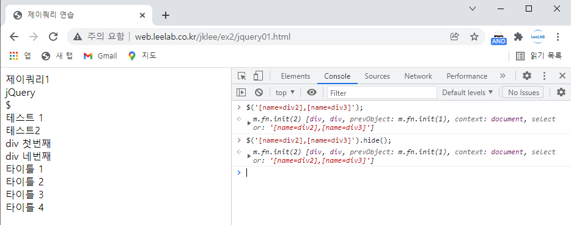The height and width of the screenshot is (225, 571).
Task: Open the 새 탭 bookmark
Action: point(57,55)
